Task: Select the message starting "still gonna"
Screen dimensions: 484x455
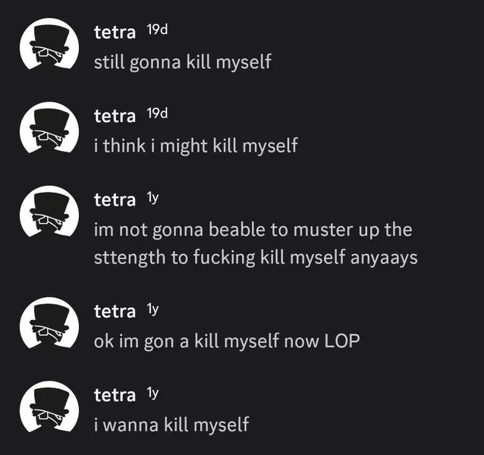Action: coord(182,62)
